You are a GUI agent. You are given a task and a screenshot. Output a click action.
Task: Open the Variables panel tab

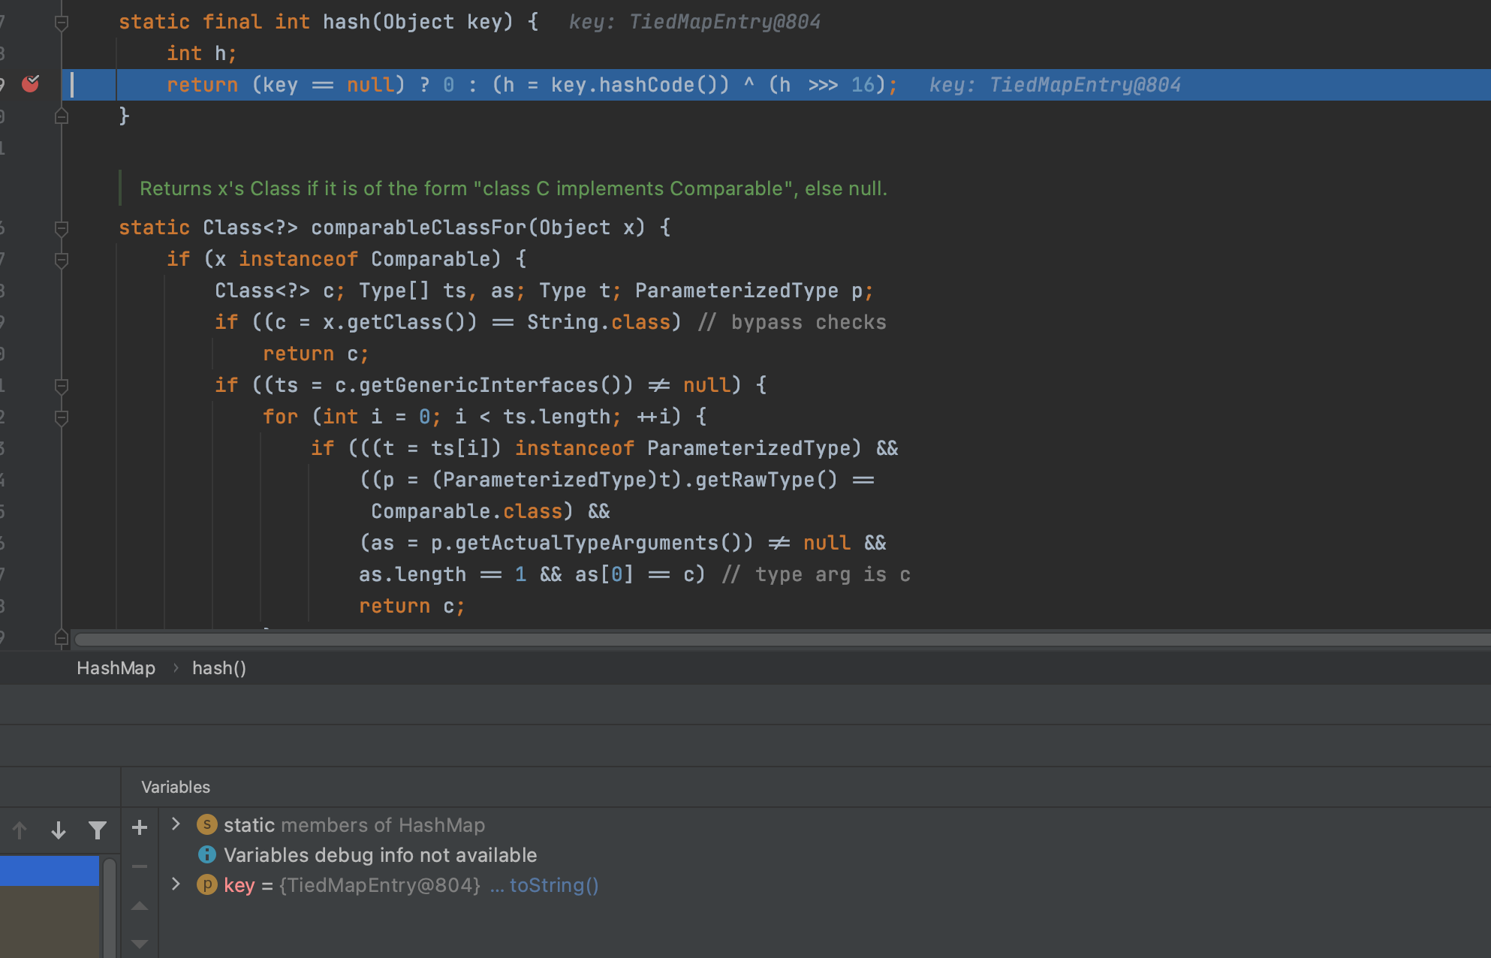coord(176,787)
